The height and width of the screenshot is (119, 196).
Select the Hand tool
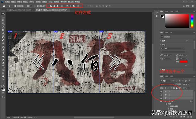(3, 76)
